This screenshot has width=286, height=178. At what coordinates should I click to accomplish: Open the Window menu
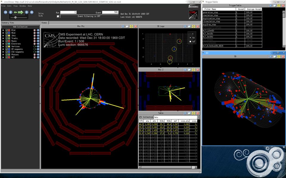pyautogui.click(x=23, y=6)
